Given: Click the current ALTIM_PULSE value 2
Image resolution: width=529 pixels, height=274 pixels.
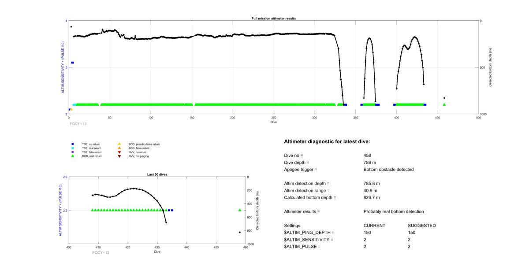Looking at the screenshot, I should 365,247.
